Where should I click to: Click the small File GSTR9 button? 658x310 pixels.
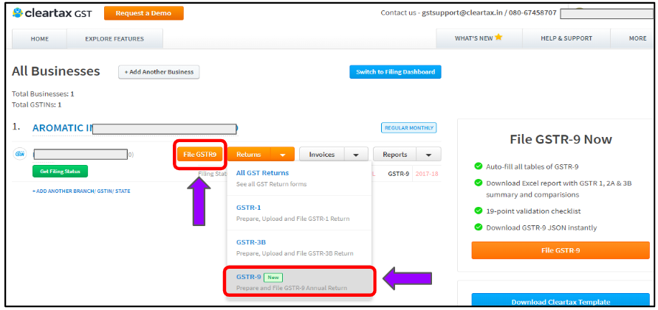coord(200,155)
